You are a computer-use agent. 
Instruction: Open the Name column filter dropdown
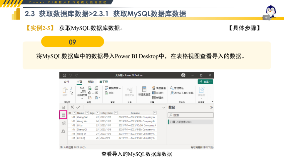(x=87, y=113)
